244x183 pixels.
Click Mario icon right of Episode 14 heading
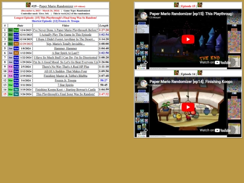(x=200, y=73)
